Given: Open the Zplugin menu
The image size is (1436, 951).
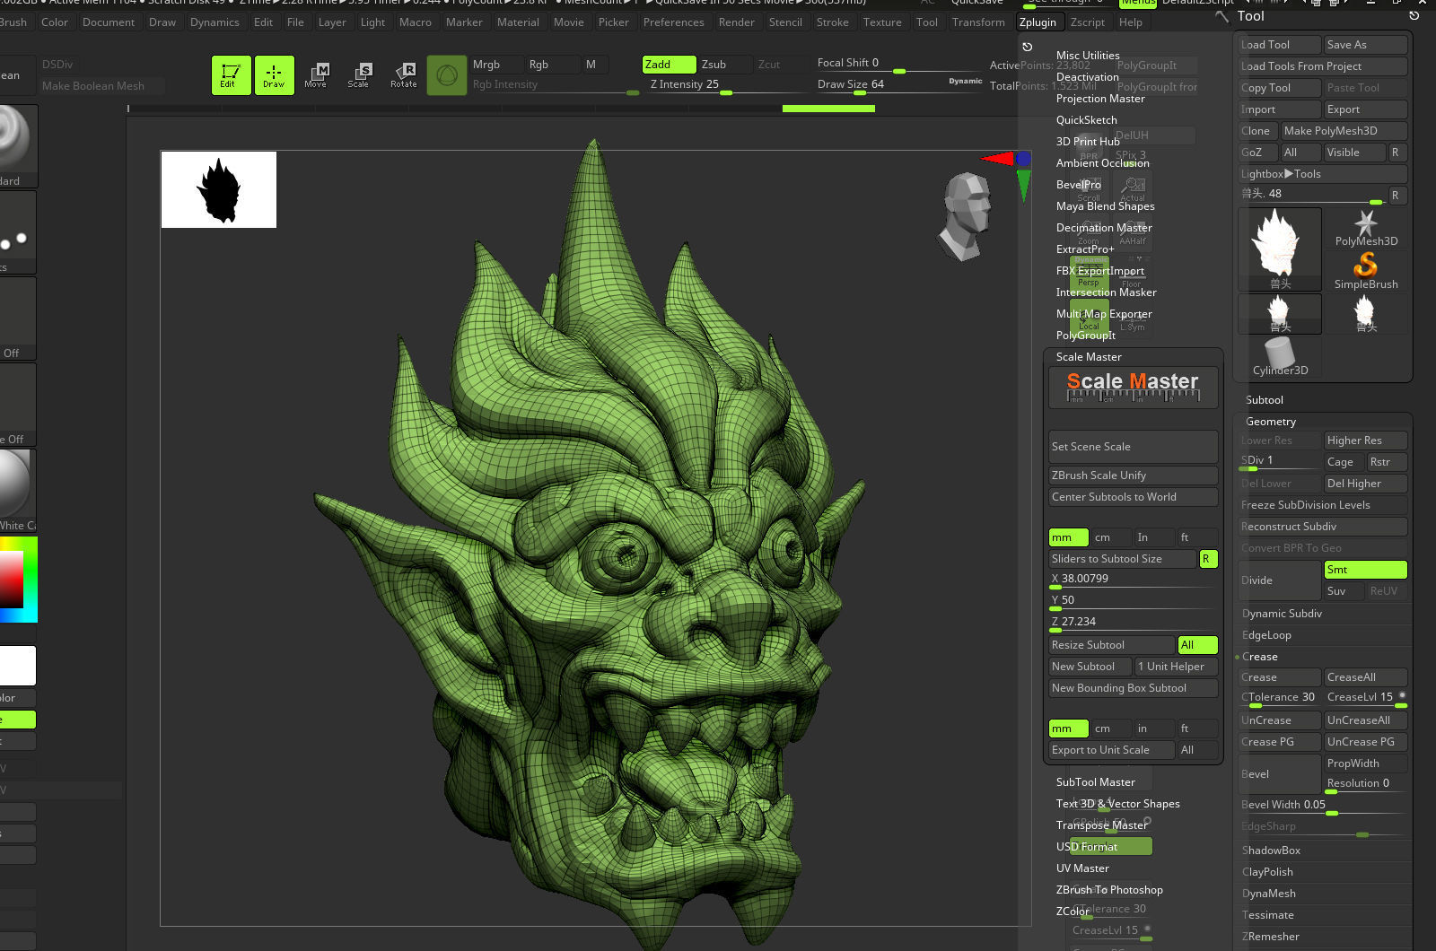Looking at the screenshot, I should pos(1038,22).
